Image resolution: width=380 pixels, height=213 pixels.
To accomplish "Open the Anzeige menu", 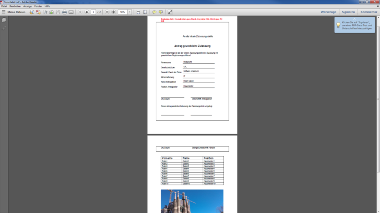I will (x=27, y=6).
